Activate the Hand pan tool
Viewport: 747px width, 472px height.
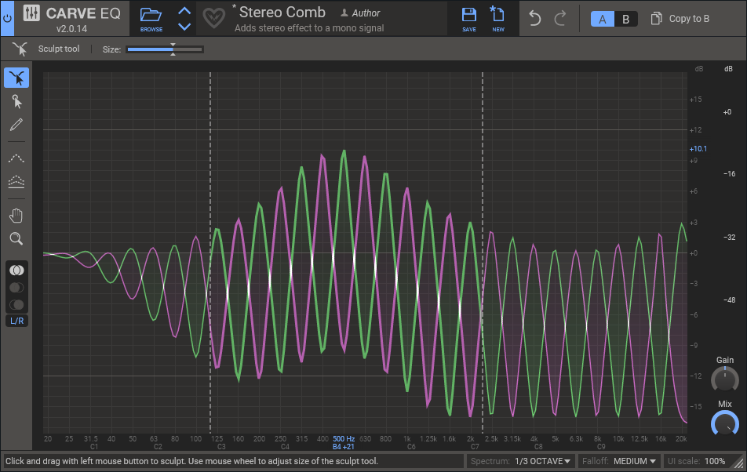[x=16, y=216]
